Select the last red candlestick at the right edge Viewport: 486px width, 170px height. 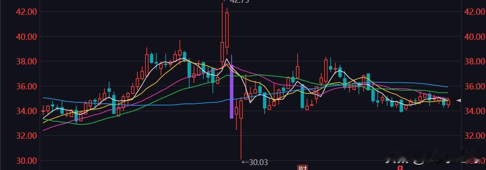[x=448, y=102]
